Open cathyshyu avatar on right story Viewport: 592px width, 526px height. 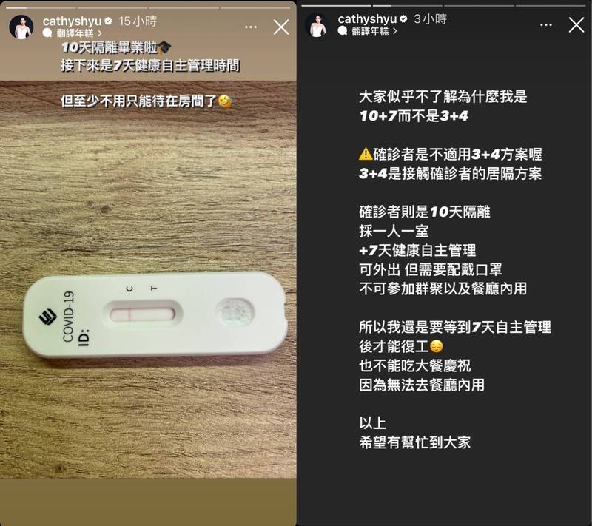coord(317,25)
